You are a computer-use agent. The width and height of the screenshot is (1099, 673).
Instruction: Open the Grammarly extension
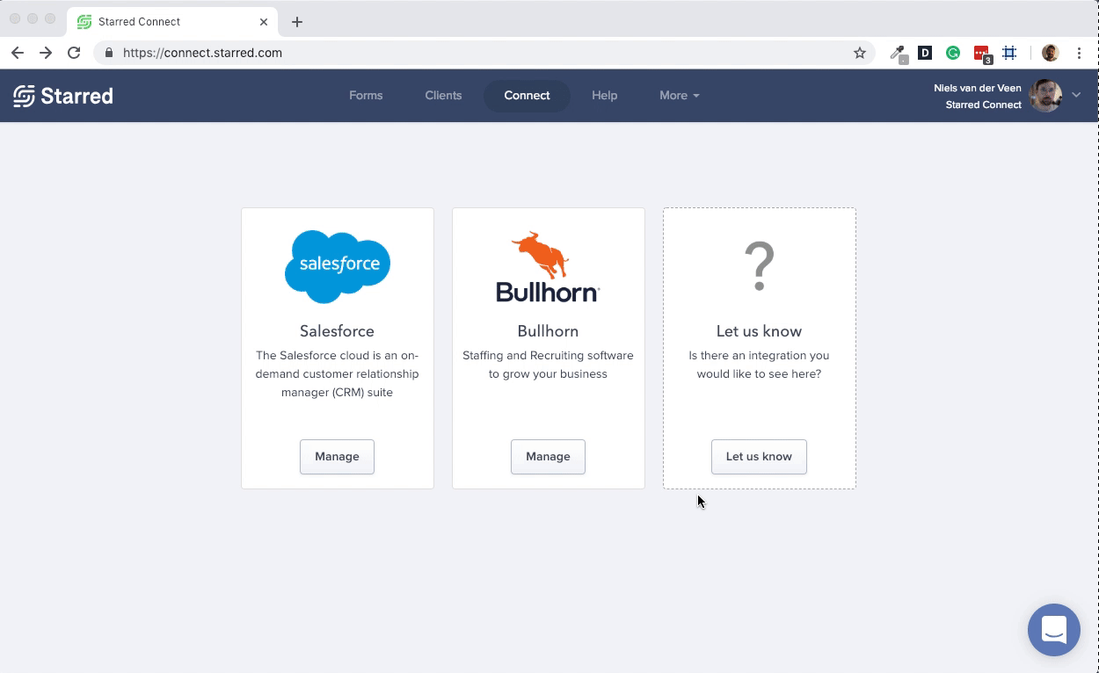953,53
